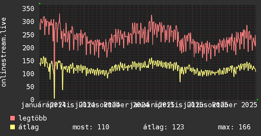Click the yellow átlag legend swatch
The image size is (261, 136).
pos(13,127)
